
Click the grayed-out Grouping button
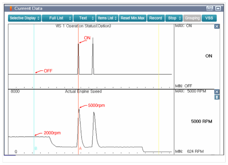tap(192, 18)
